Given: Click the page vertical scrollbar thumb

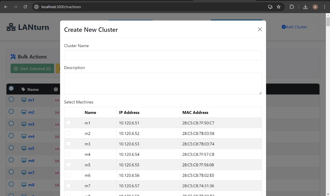Looking at the screenshot, I should pos(328,22).
